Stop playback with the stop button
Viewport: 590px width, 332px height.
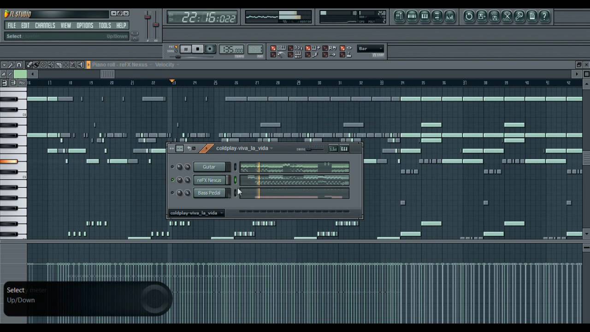[x=198, y=49]
